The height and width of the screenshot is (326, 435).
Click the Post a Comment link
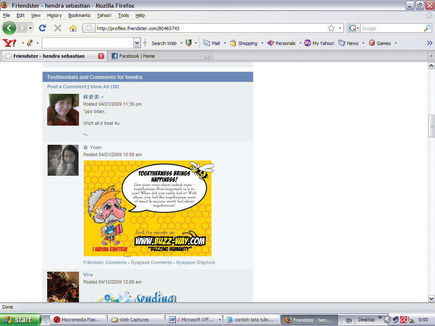(67, 87)
